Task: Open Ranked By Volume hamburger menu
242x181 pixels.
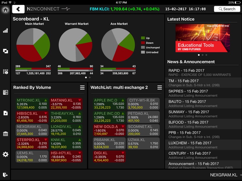Action: pos(82,88)
